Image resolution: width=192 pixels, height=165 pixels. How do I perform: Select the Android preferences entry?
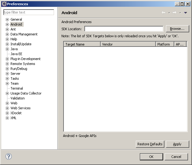tap(16, 24)
